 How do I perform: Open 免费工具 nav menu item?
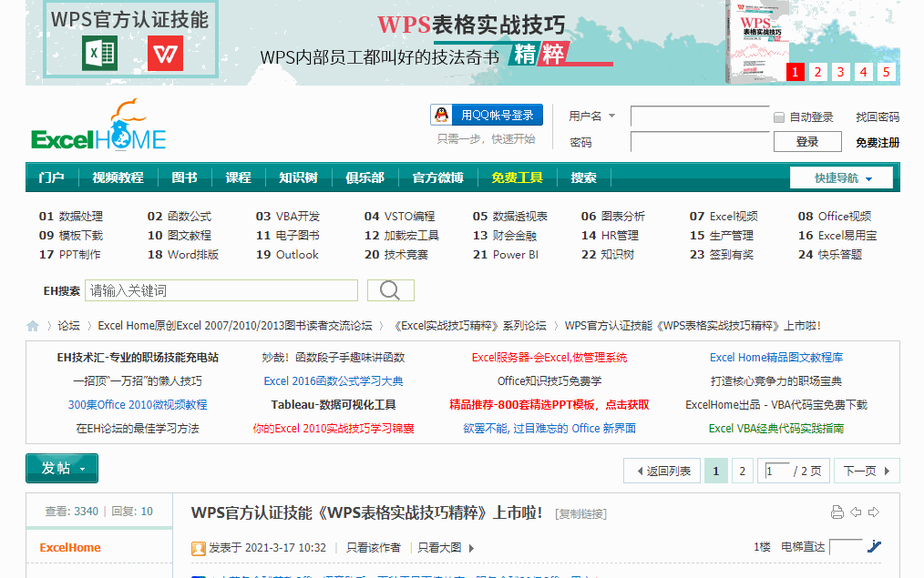point(517,177)
